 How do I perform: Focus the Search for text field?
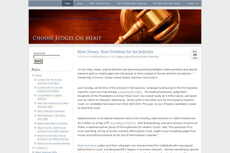coord(47,57)
